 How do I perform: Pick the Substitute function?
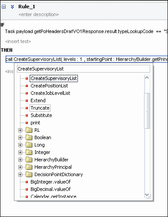tap(41, 115)
